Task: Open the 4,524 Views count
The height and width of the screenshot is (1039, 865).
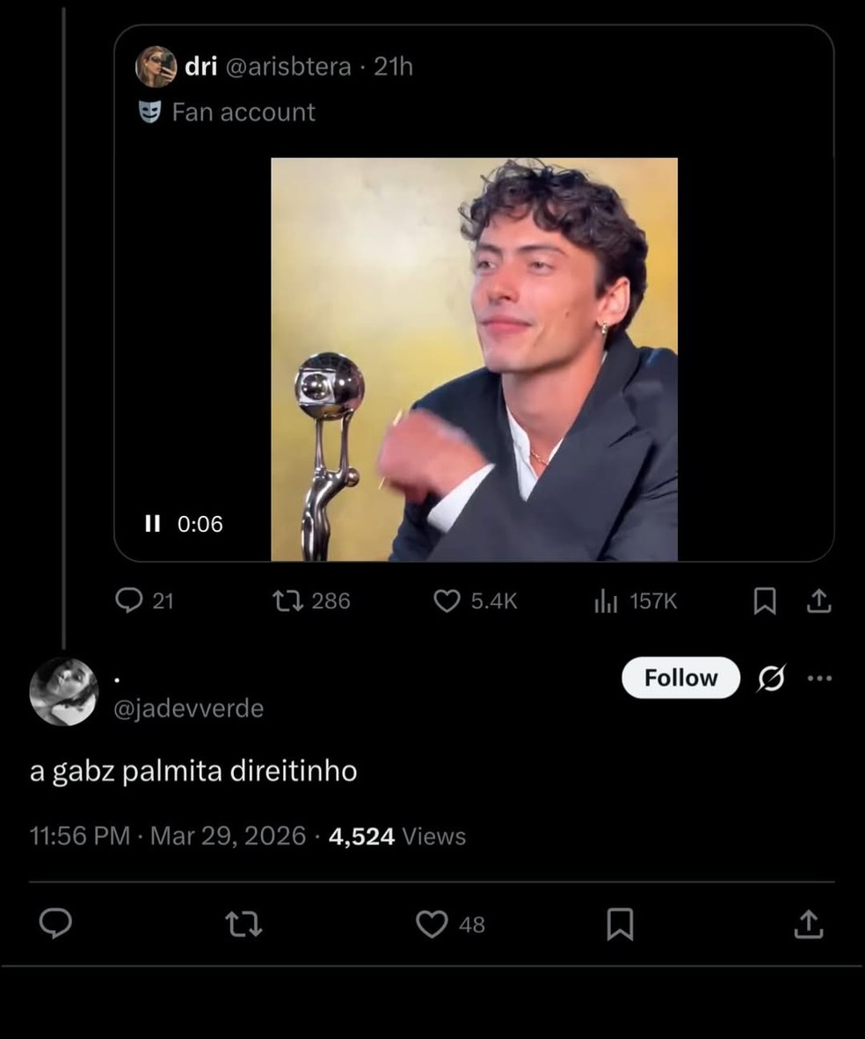Action: [397, 836]
